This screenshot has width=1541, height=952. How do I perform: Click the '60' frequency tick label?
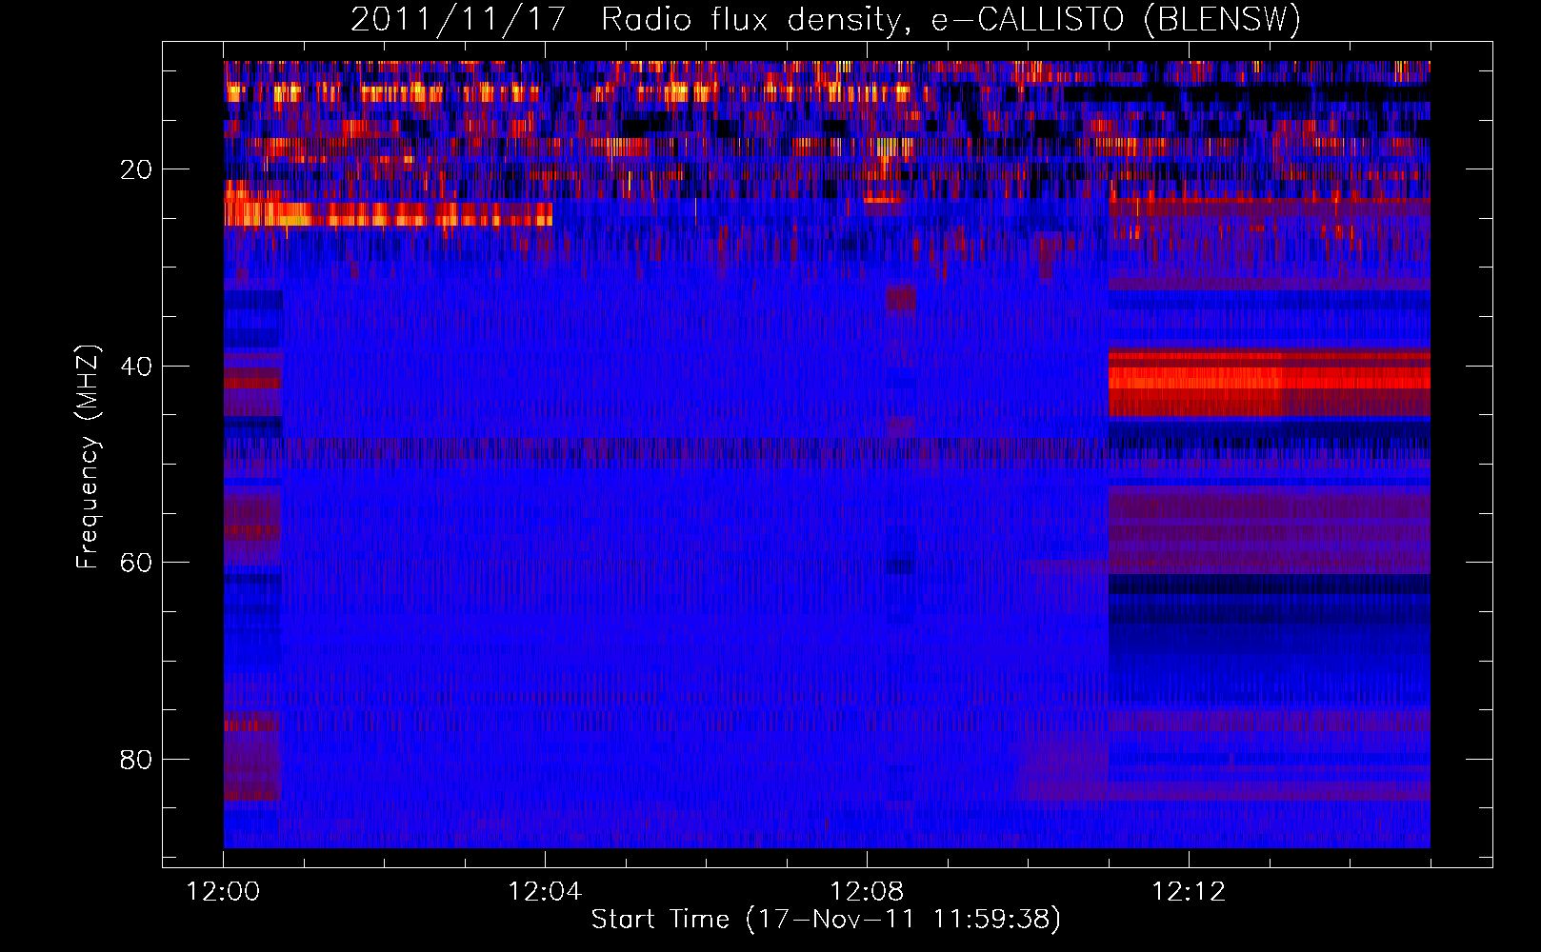pyautogui.click(x=137, y=563)
